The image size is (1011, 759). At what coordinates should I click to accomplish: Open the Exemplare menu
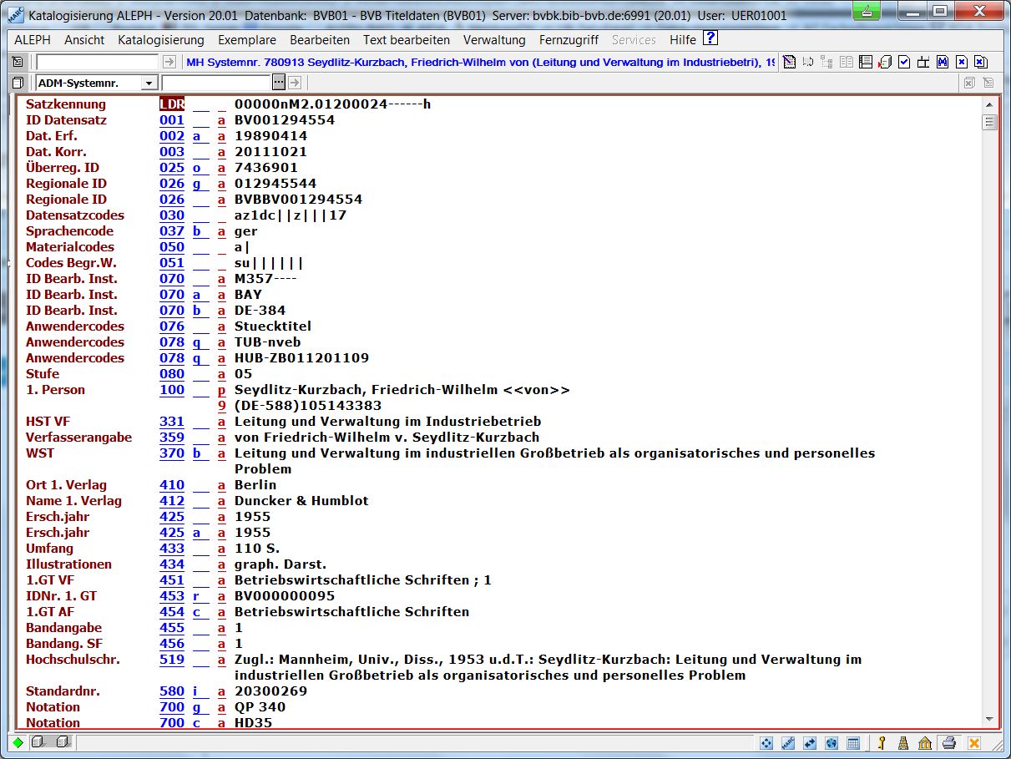[x=246, y=40]
